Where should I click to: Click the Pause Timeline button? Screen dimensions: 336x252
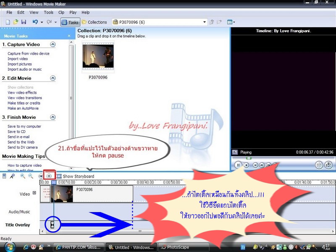(49, 176)
